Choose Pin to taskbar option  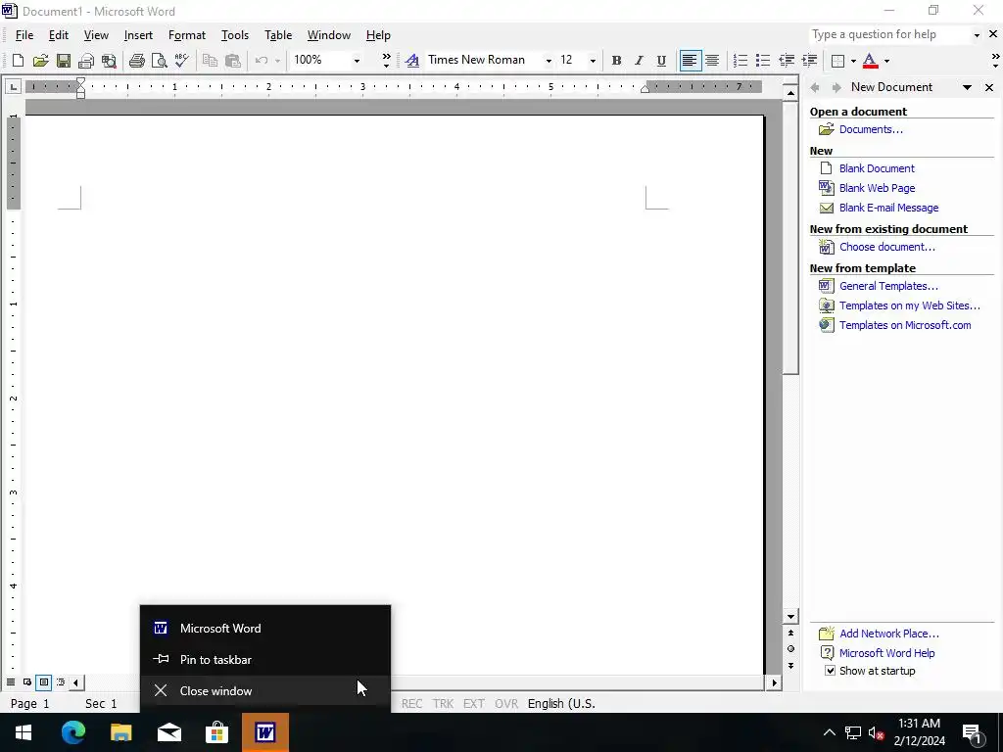point(265,659)
